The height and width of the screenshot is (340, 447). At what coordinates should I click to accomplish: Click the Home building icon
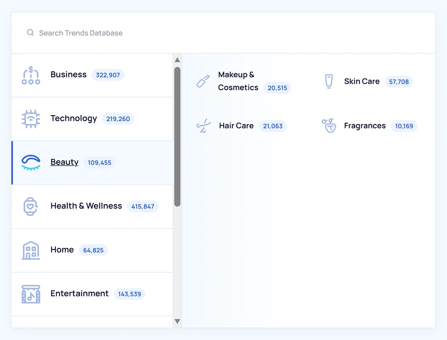(x=31, y=250)
